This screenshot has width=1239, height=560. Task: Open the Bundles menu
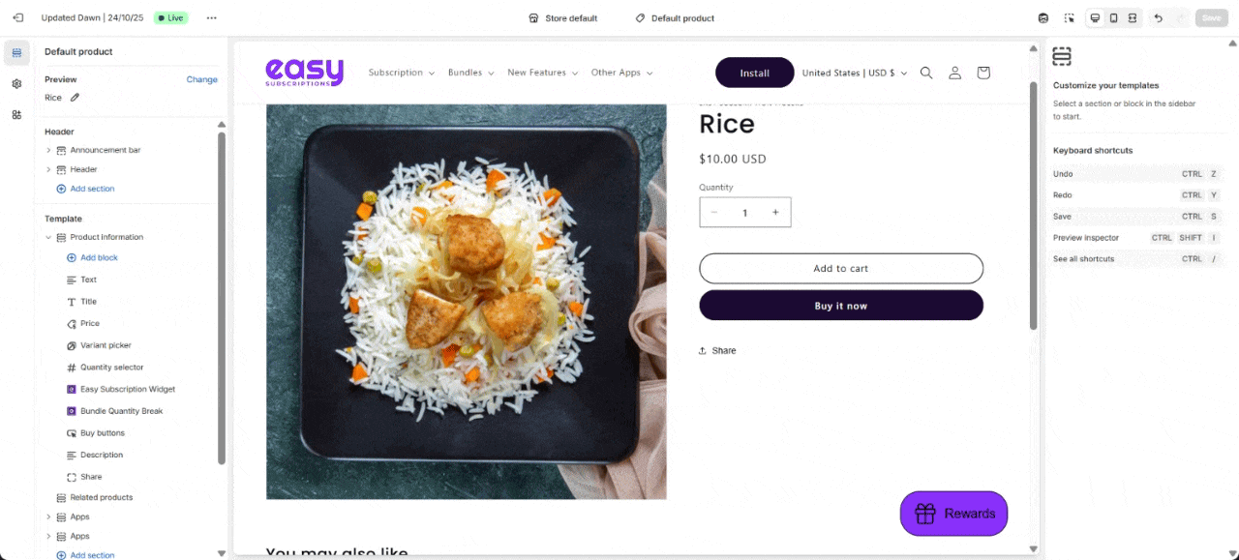[x=470, y=73]
